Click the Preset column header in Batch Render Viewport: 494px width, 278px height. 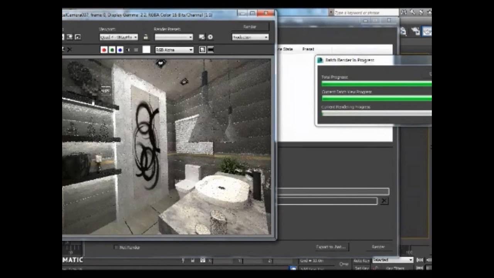(x=308, y=49)
